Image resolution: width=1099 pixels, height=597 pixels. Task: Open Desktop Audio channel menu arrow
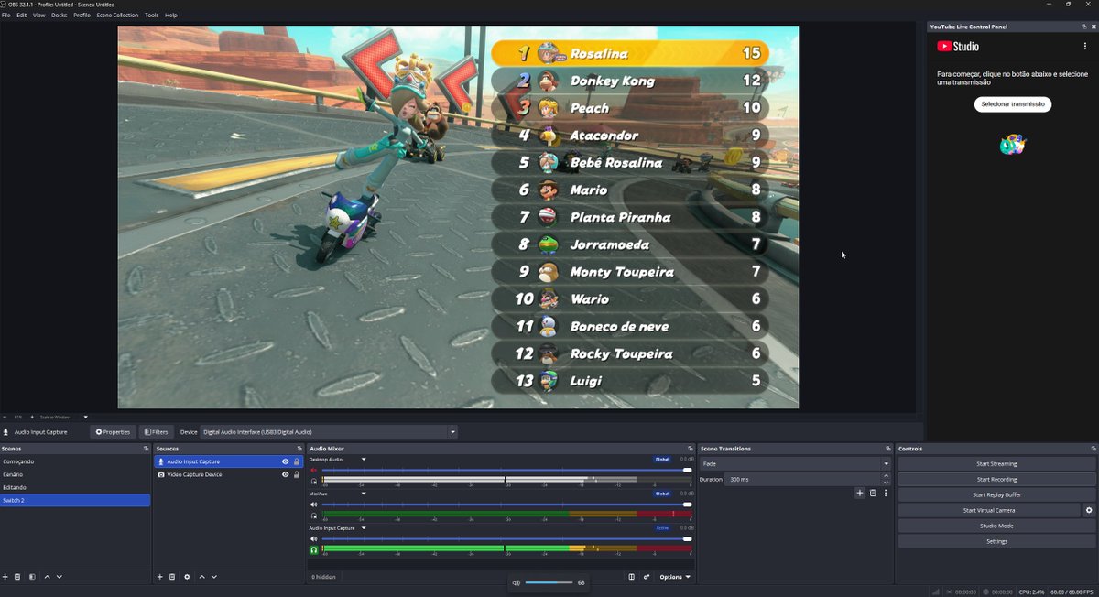coord(364,459)
